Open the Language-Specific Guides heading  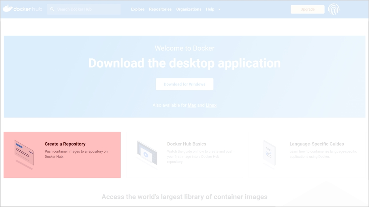coord(317,144)
